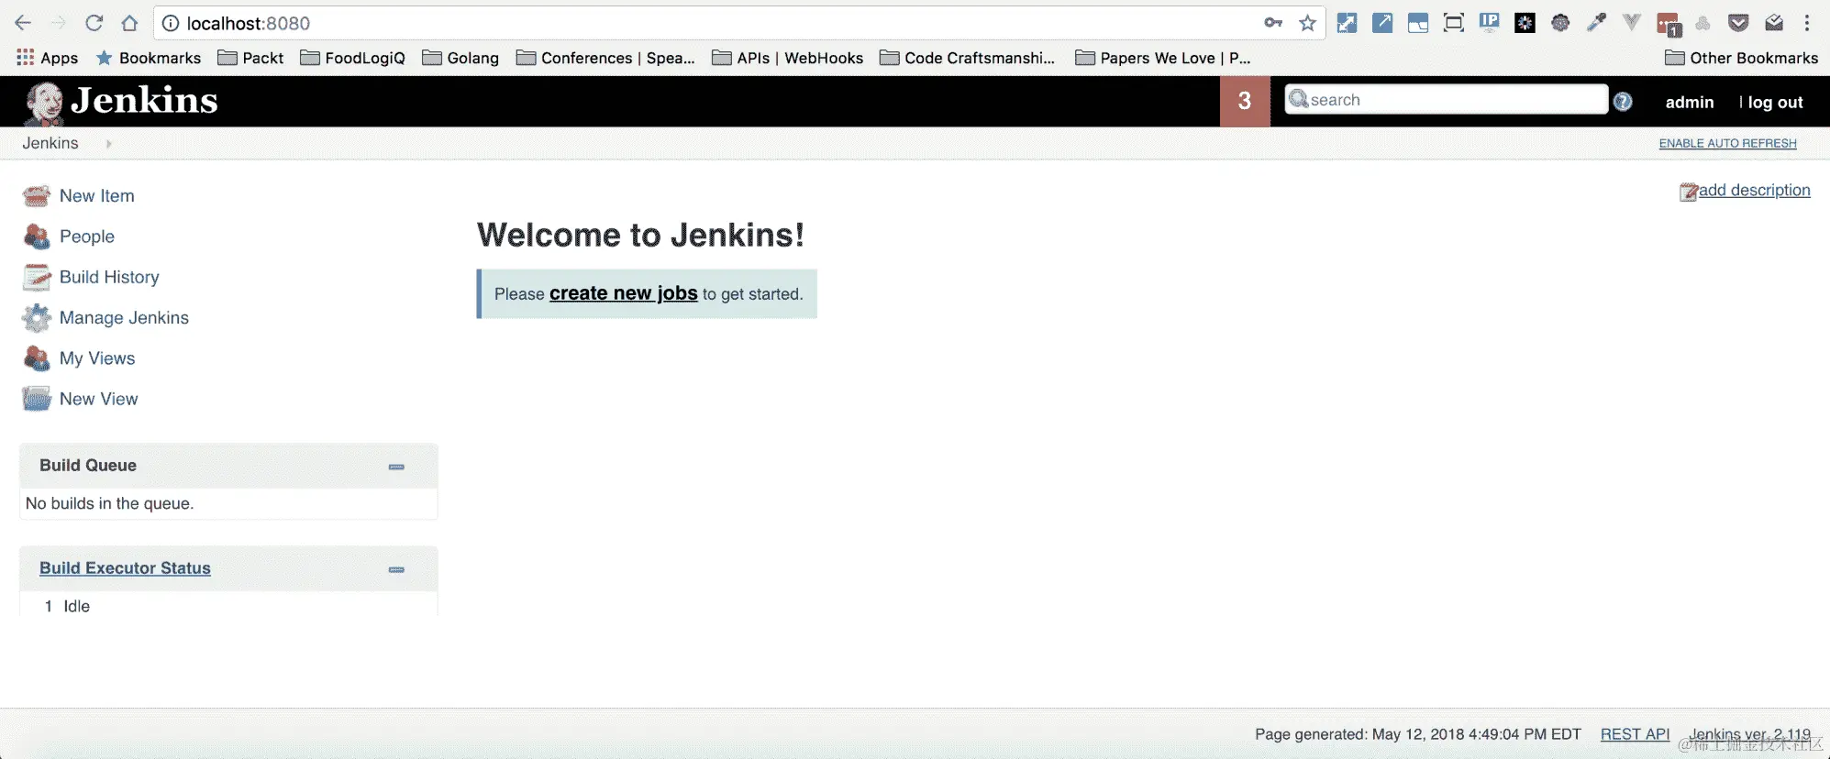
Task: Open the Golang bookmarks folder
Action: point(460,58)
